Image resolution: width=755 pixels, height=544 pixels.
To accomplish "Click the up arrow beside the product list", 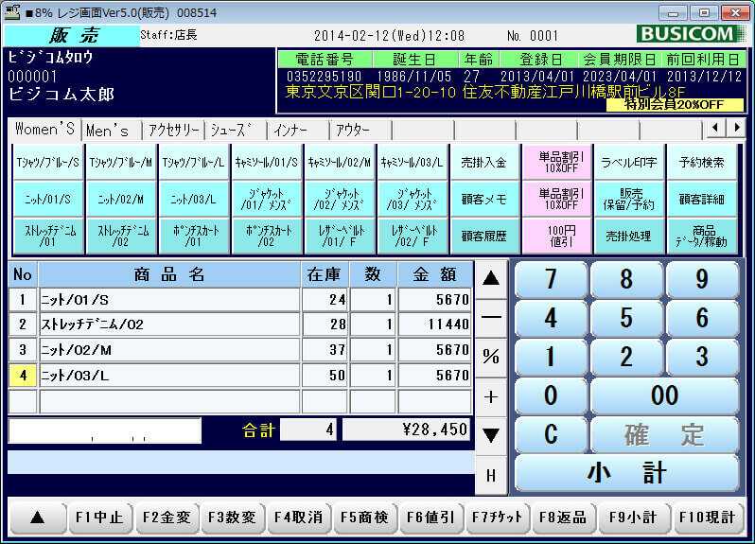I will point(491,278).
